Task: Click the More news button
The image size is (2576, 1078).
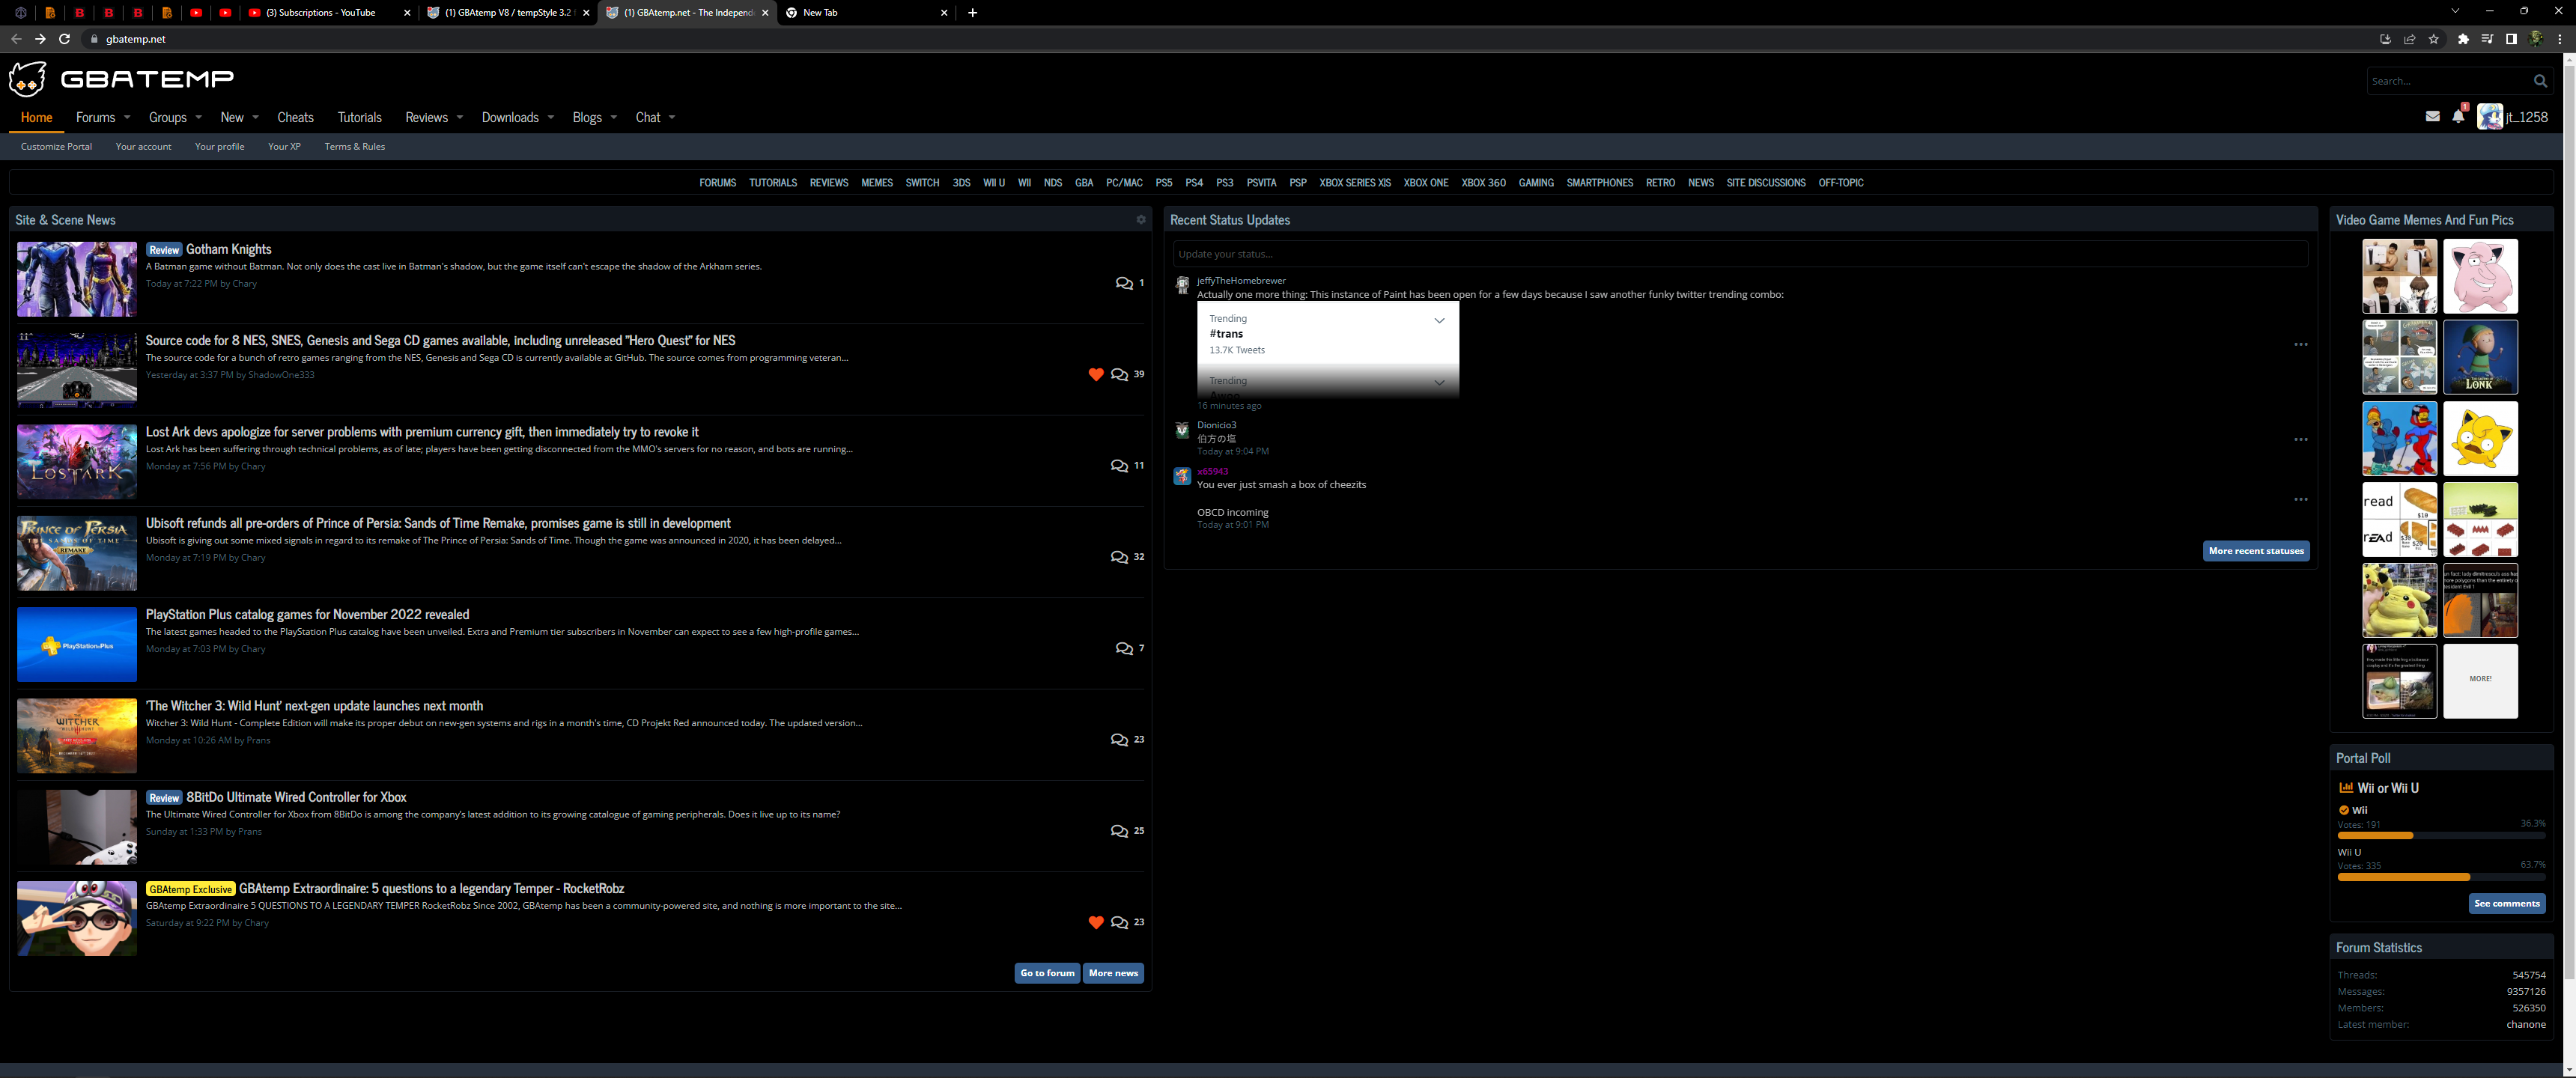Action: (x=1113, y=973)
